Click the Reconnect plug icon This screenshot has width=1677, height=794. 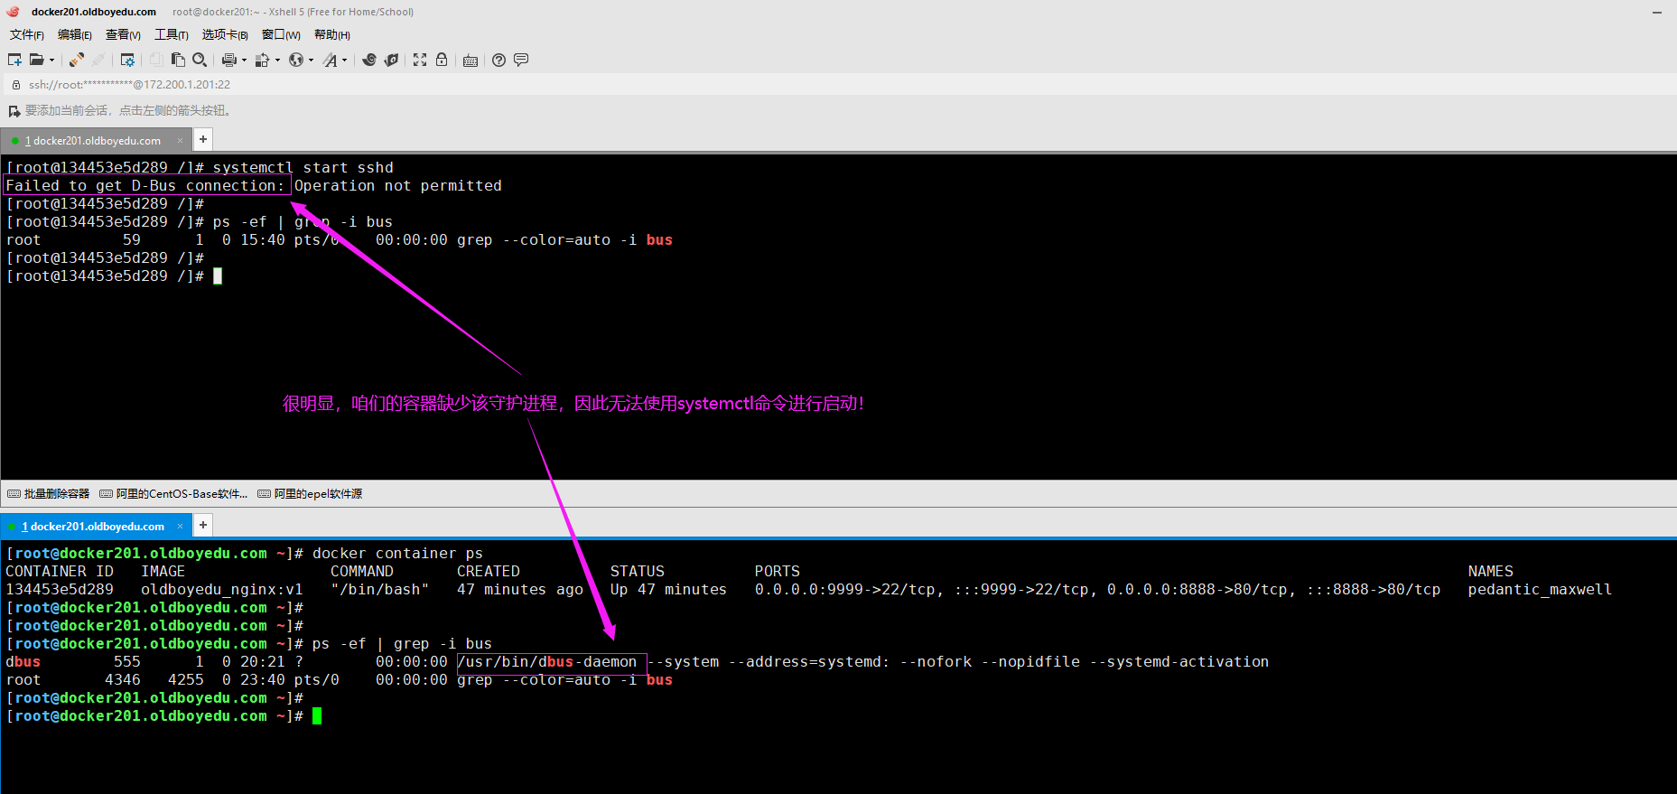click(x=77, y=60)
